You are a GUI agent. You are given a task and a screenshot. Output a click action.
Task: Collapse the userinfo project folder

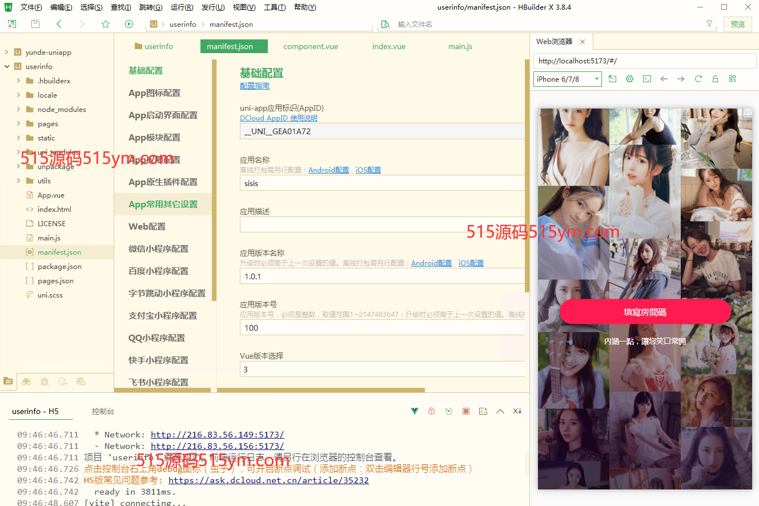point(7,66)
